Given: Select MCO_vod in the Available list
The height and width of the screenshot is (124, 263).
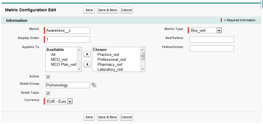Looking at the screenshot, I should tap(59, 59).
